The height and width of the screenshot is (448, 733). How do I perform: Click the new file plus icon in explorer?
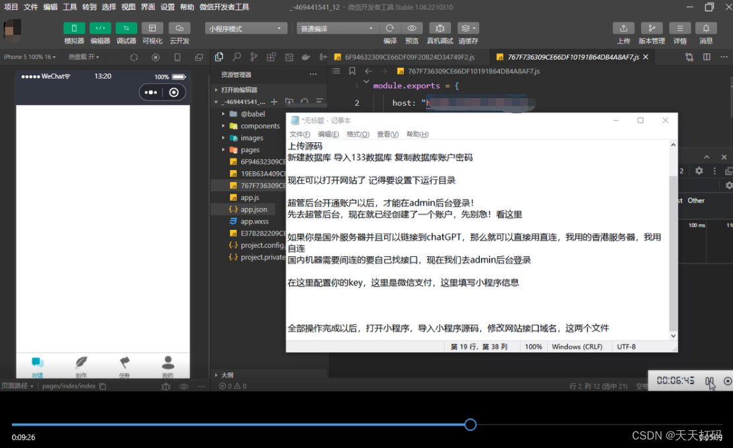[x=274, y=101]
